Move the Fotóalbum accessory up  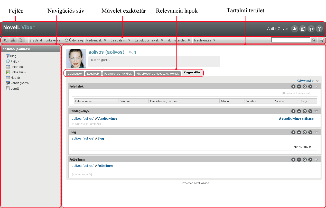293,160
